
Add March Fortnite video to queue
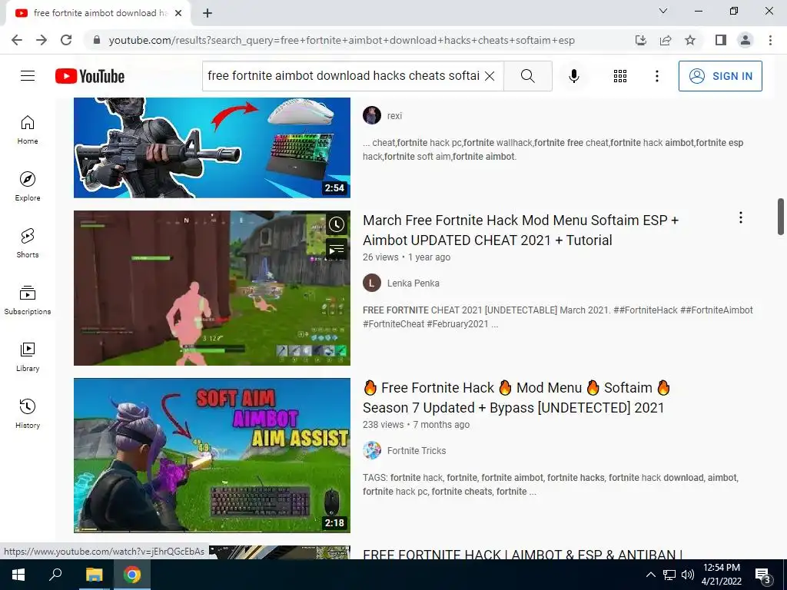tap(337, 249)
